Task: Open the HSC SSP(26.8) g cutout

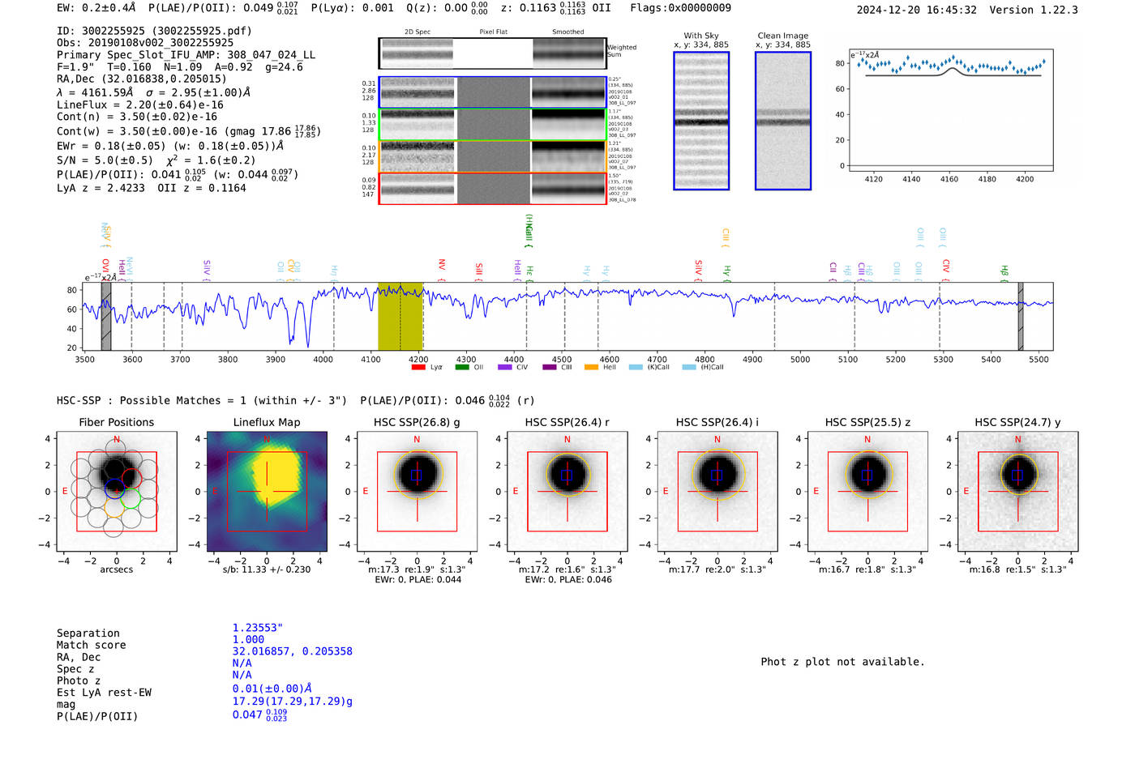Action: [x=417, y=491]
